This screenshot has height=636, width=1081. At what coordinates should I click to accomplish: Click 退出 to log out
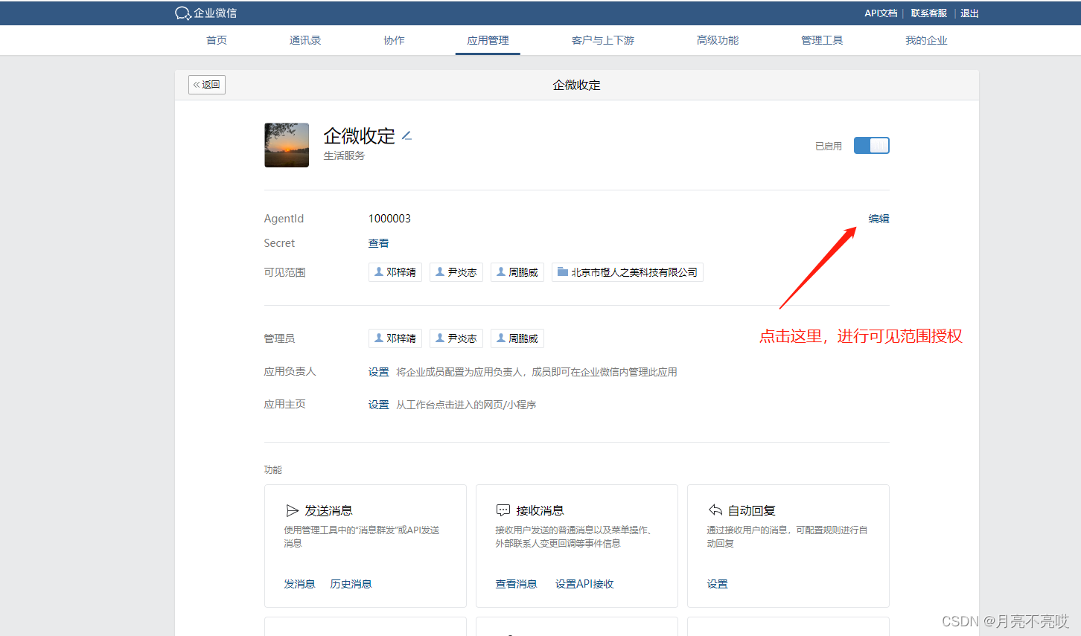click(x=969, y=13)
